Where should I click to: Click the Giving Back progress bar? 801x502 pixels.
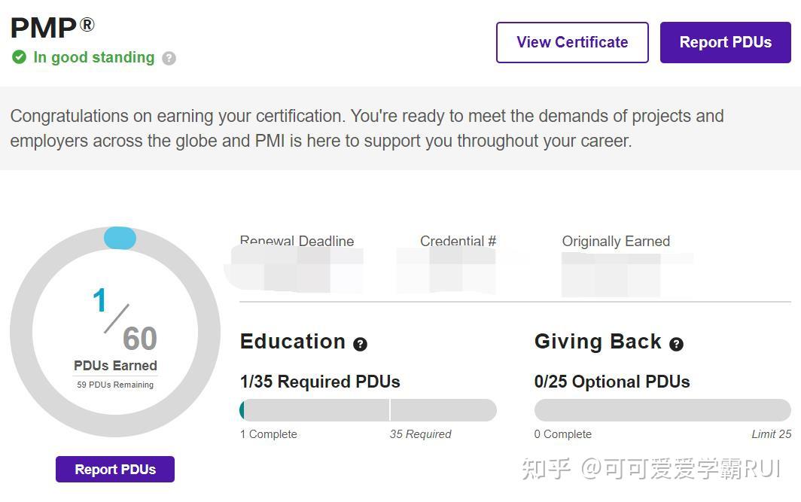coord(662,409)
